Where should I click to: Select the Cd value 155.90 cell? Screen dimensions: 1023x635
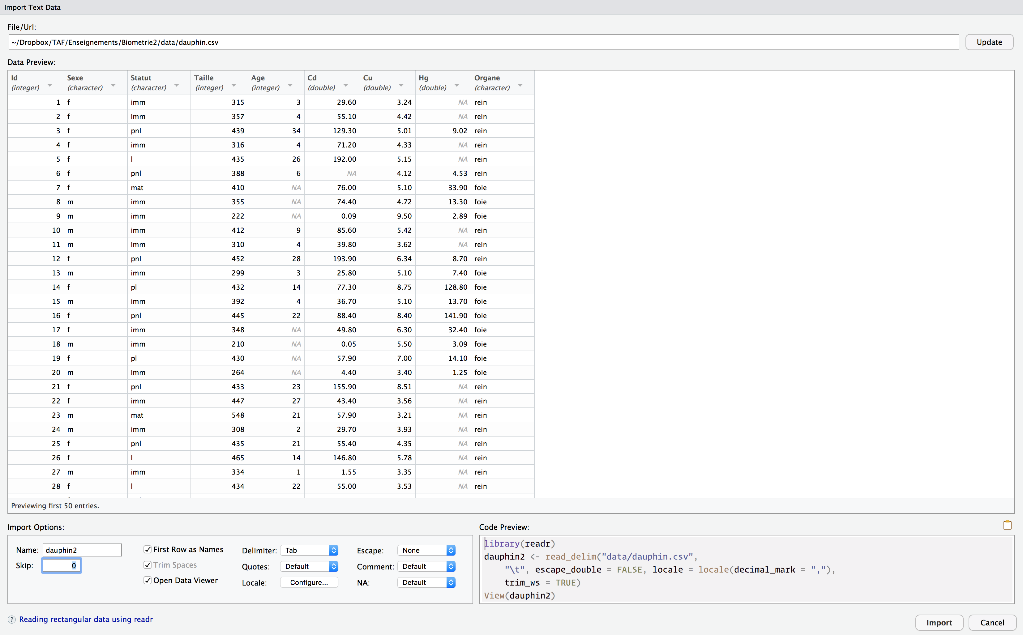332,386
